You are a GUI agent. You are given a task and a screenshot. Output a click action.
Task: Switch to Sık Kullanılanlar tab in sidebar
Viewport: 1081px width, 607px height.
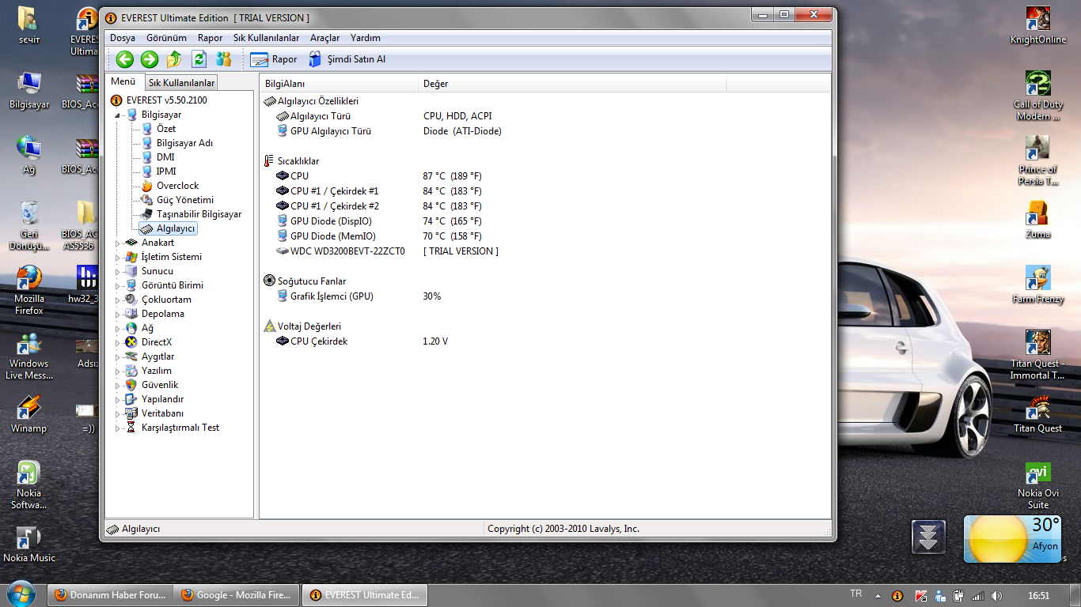pos(182,82)
